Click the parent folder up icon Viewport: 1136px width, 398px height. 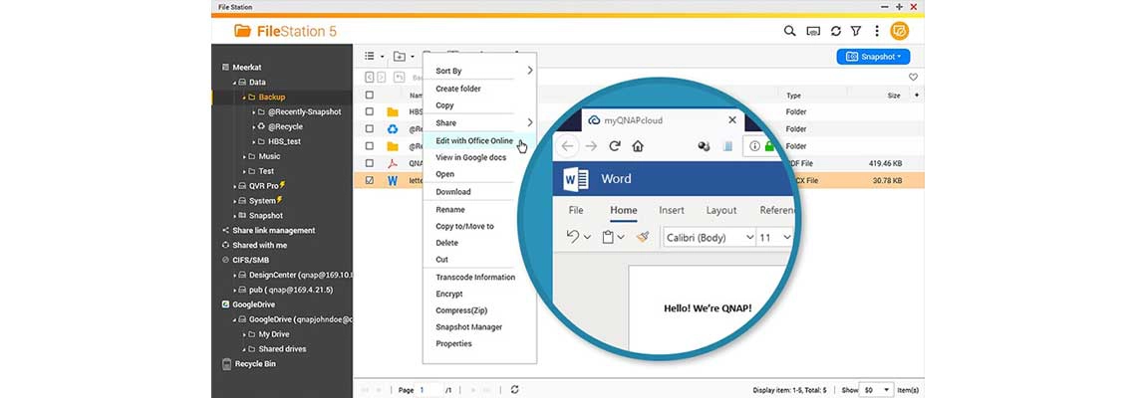click(x=400, y=77)
